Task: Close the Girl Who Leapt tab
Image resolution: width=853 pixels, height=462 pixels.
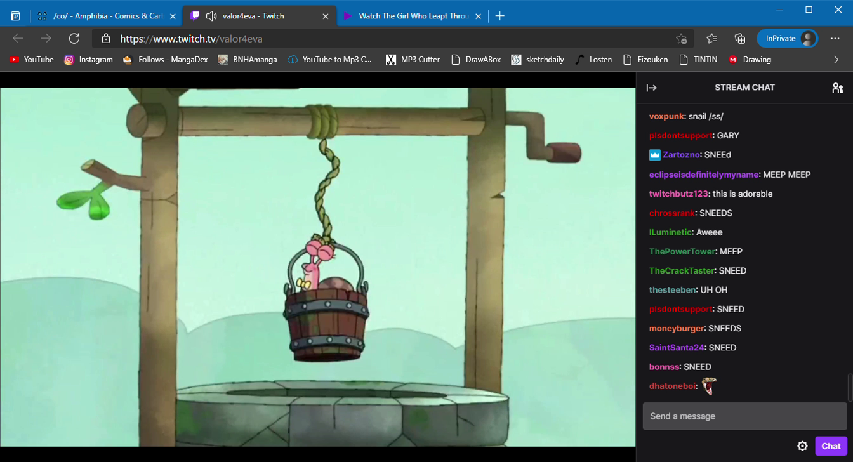Action: (479, 16)
